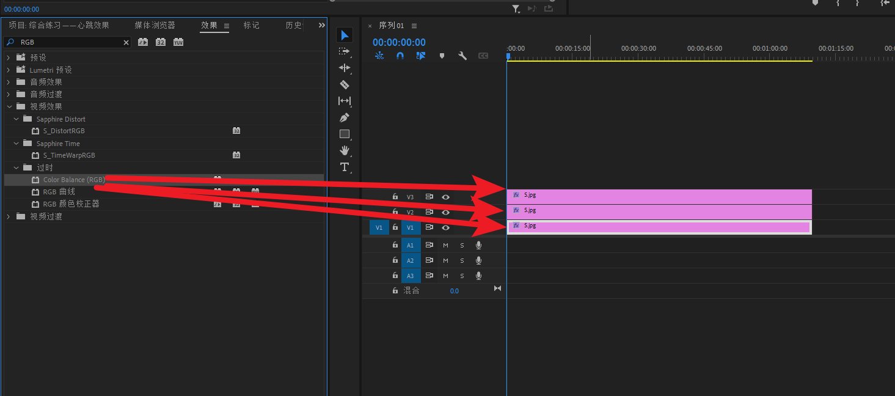Click the A3 track target button
The width and height of the screenshot is (895, 396).
coord(411,276)
